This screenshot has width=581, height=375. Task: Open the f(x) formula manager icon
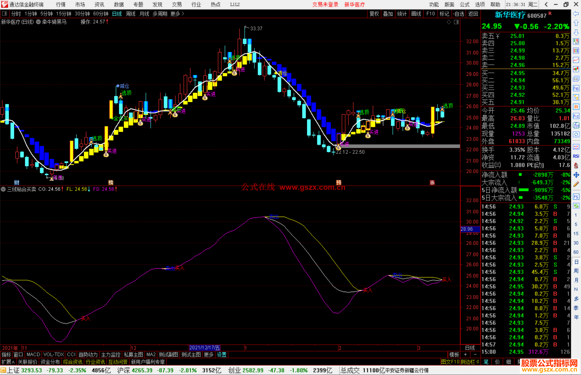pyautogui.click(x=576, y=125)
